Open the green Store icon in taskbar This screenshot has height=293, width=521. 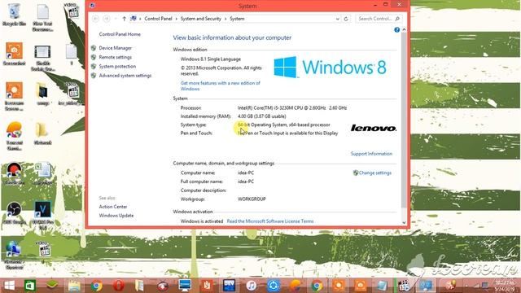click(30, 286)
